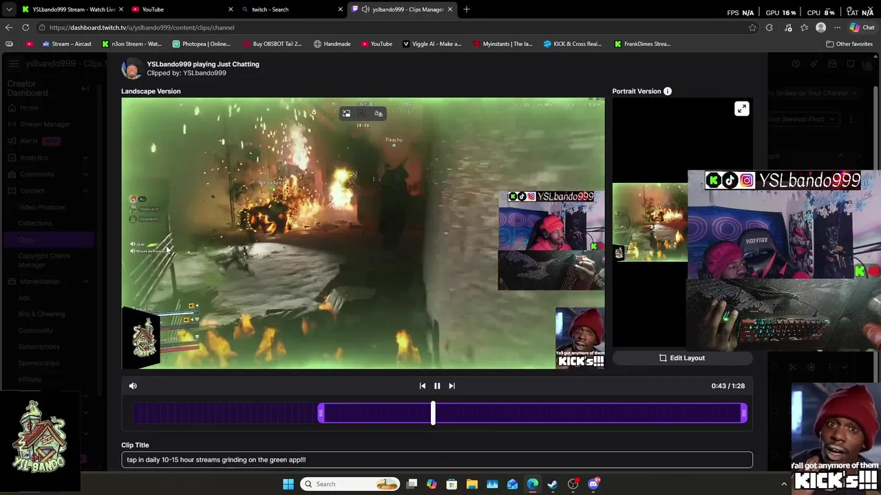Screen dimensions: 881x495
Task: Click the landscape video preview
Action: 363,233
